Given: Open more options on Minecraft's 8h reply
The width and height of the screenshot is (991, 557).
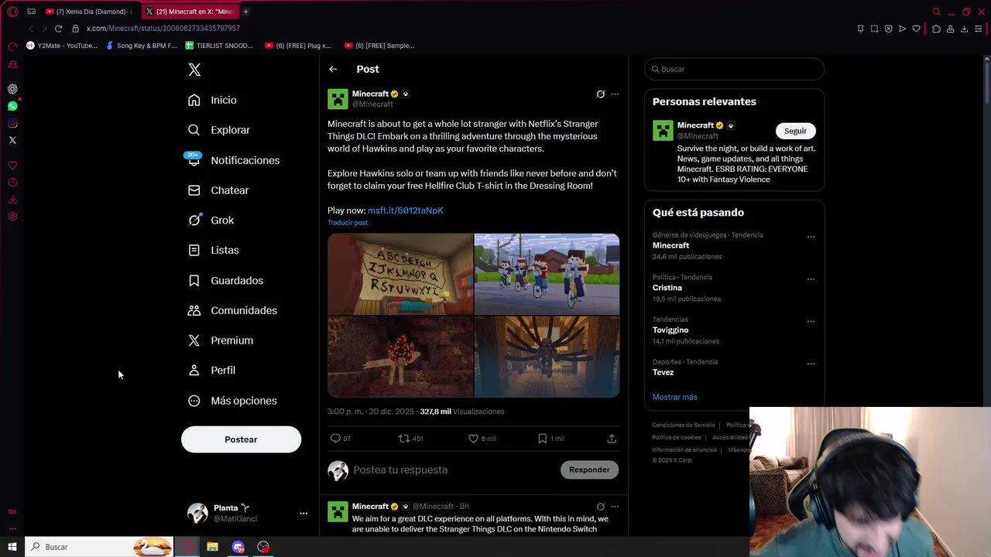Looking at the screenshot, I should [x=615, y=507].
